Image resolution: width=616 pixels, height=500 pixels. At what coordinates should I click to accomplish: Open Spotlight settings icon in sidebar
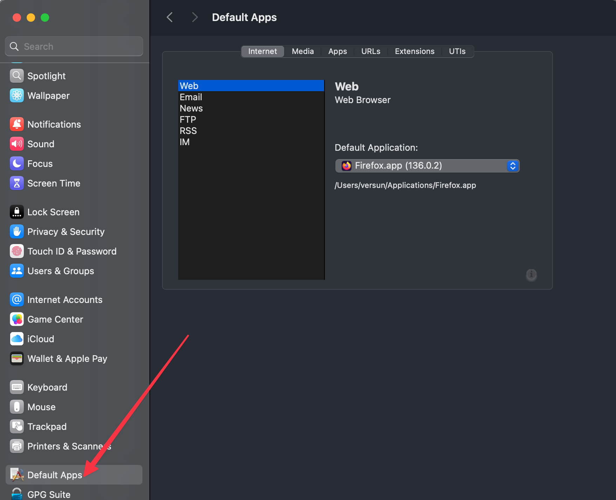pos(17,76)
